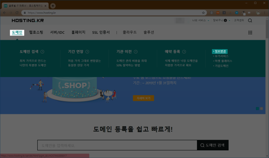
Task: Click the orange browser extension icon
Action: click(x=218, y=13)
